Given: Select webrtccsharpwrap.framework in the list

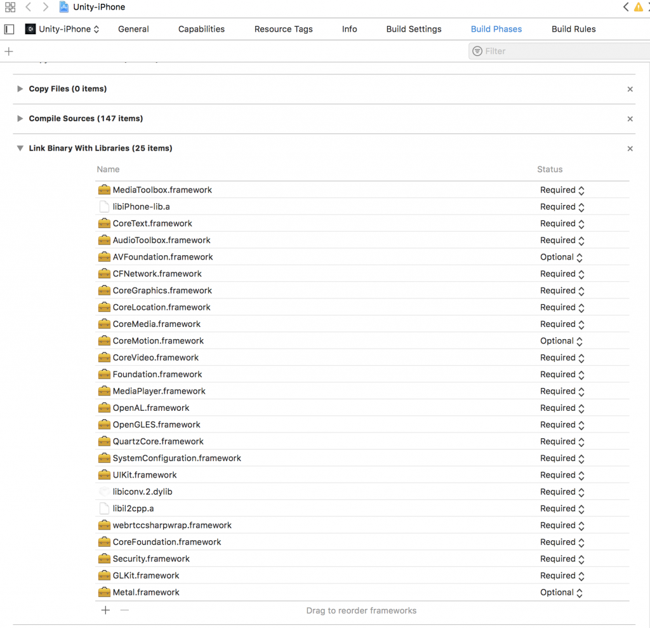Looking at the screenshot, I should [x=171, y=525].
